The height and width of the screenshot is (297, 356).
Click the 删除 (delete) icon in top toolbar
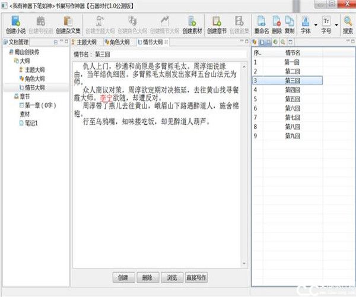point(276,22)
